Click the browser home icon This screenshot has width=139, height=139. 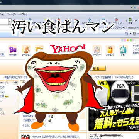tap(127, 34)
